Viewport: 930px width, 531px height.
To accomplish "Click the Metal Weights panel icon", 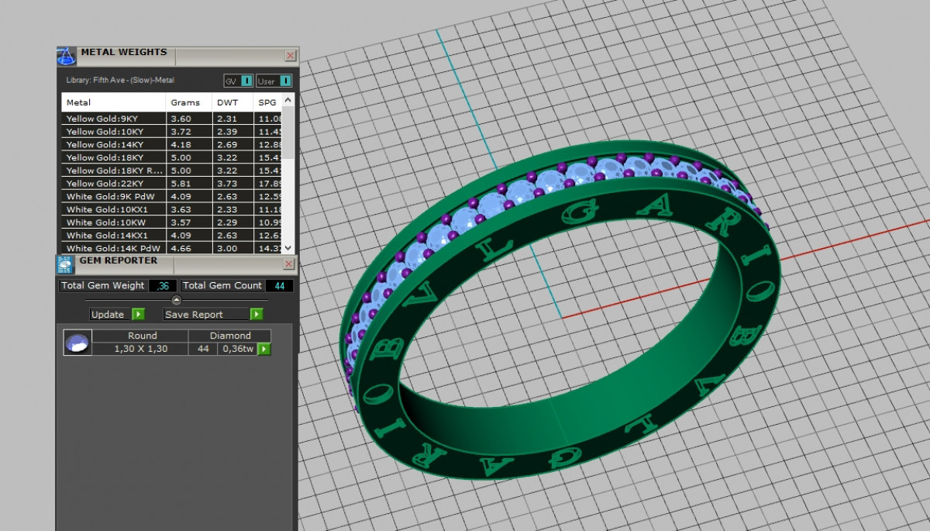I will coord(66,56).
